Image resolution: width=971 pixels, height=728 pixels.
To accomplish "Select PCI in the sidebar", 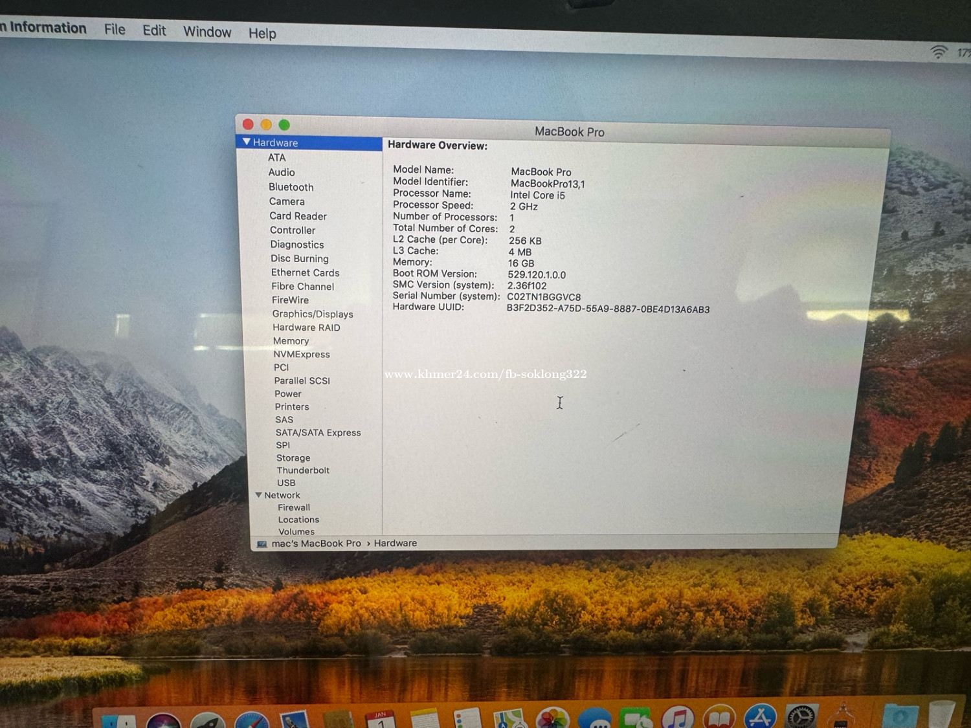I will point(281,367).
